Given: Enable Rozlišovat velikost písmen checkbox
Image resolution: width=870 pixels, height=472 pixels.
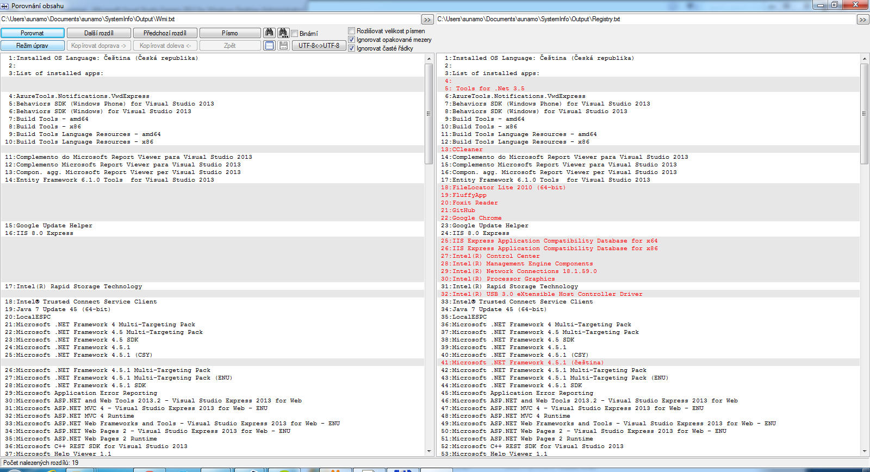Looking at the screenshot, I should (x=352, y=31).
